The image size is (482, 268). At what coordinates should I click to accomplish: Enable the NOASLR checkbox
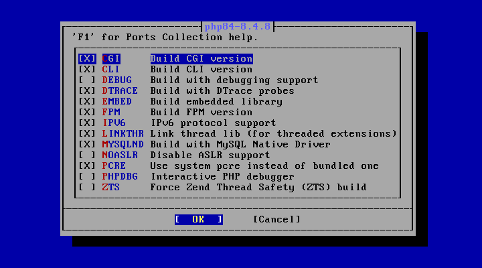[x=87, y=155]
